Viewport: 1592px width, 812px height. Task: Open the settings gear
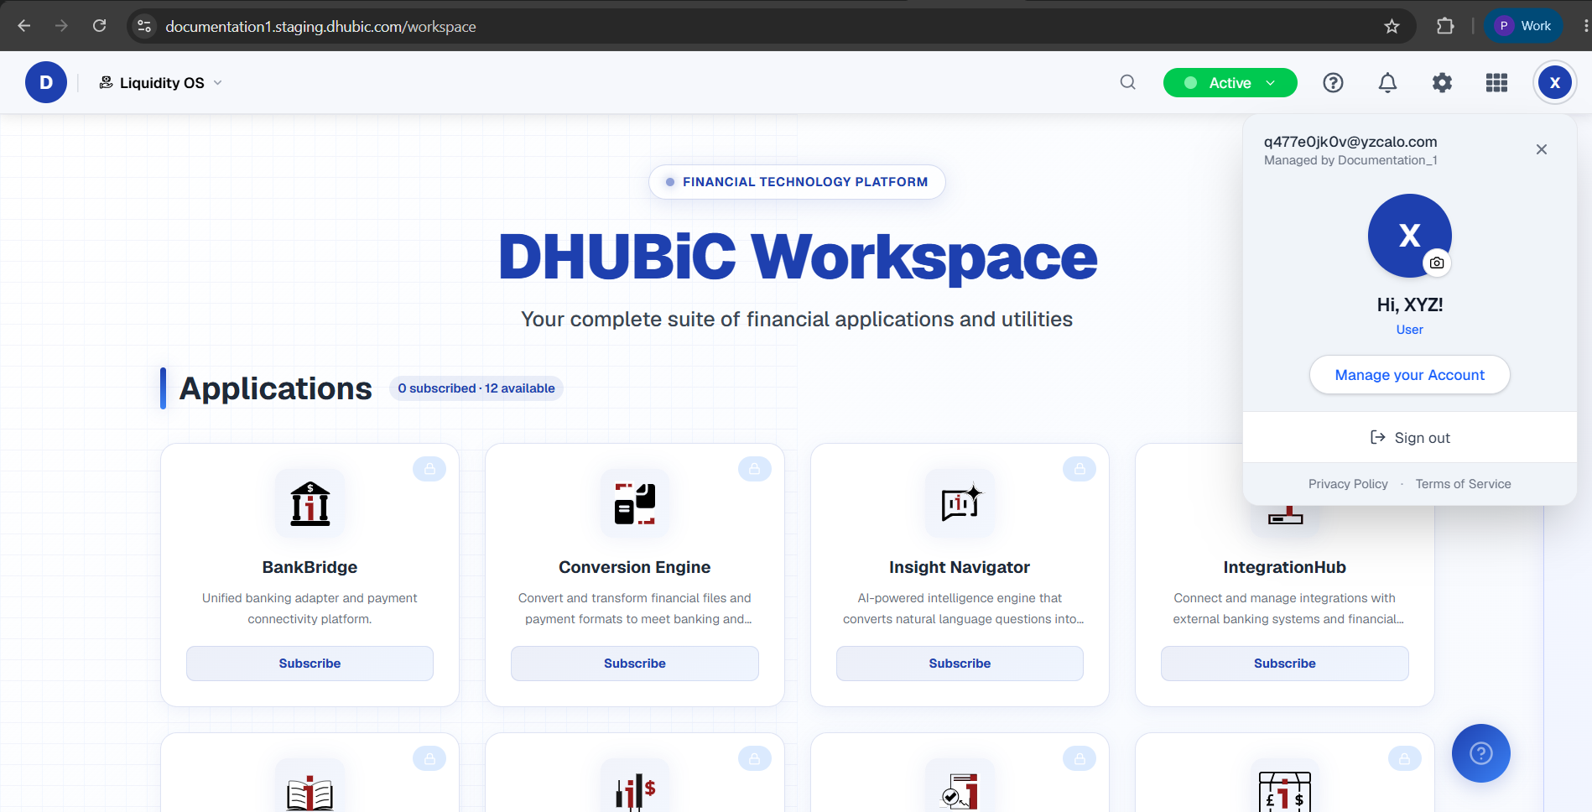(1442, 82)
